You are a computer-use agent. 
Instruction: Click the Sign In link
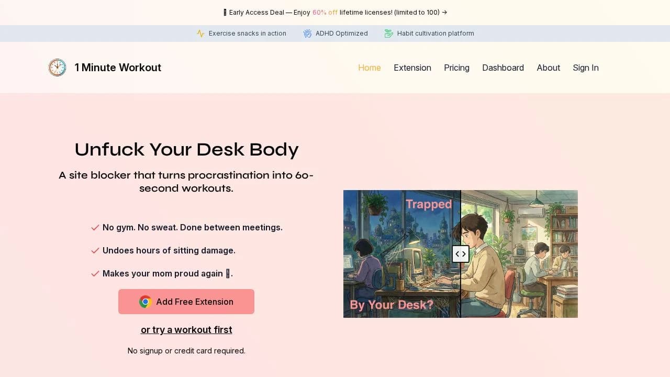pyautogui.click(x=586, y=68)
